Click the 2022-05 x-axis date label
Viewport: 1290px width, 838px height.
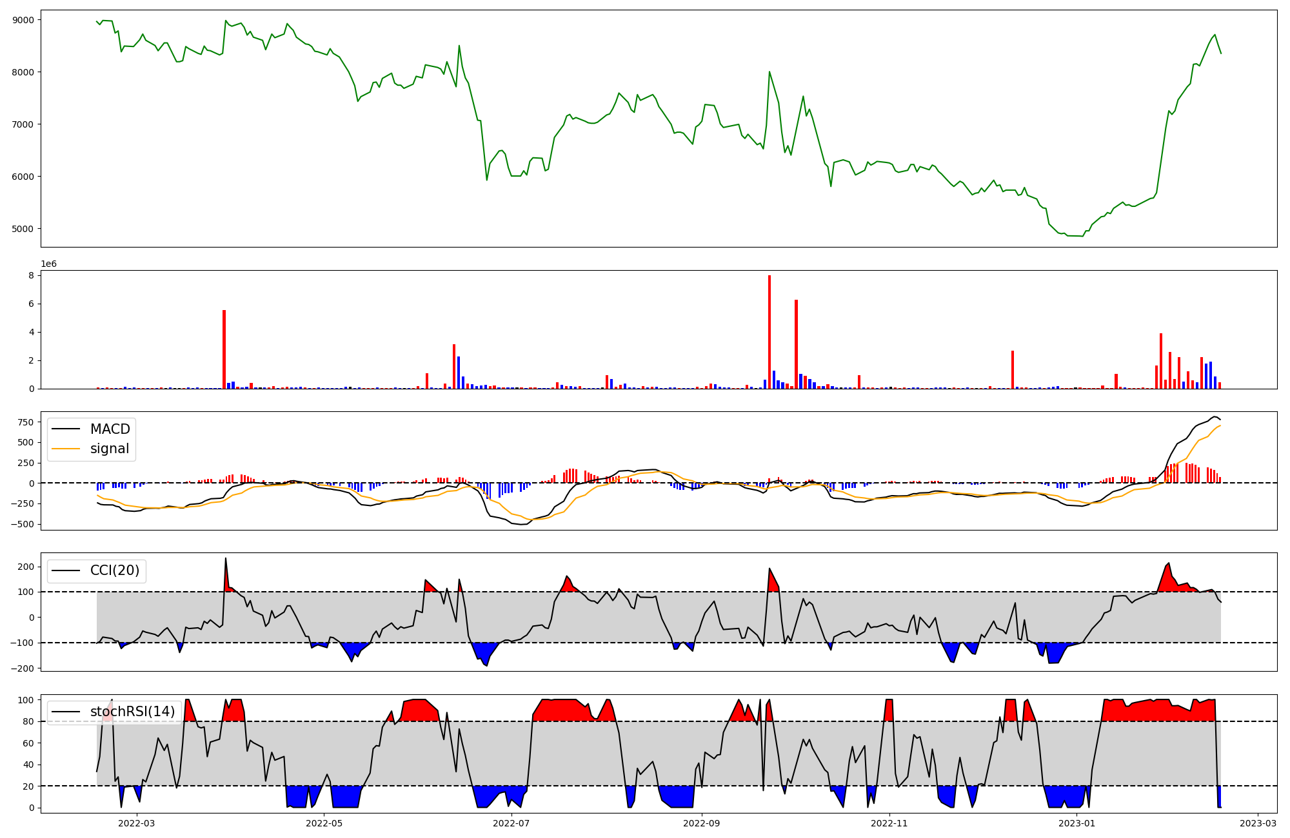[x=324, y=823]
